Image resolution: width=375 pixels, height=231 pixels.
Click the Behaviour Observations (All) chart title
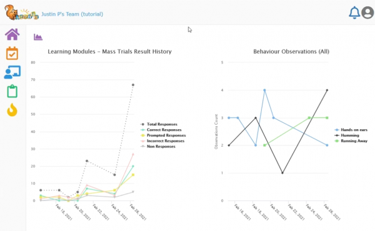[x=291, y=52]
